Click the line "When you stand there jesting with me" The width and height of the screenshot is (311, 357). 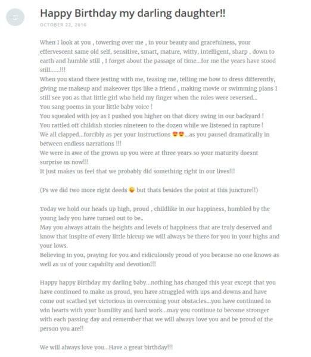click(x=157, y=79)
